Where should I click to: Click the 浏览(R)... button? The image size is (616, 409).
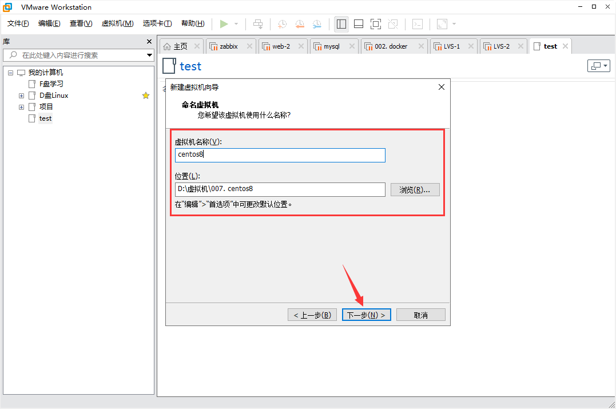pos(415,190)
